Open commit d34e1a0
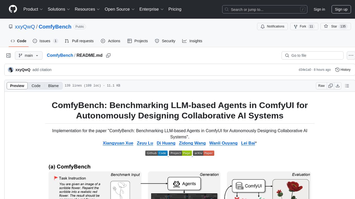Viewport: 355px width, 199px height. pos(305,70)
